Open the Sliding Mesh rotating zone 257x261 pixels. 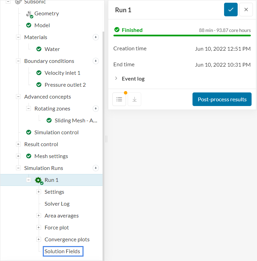(x=76, y=120)
